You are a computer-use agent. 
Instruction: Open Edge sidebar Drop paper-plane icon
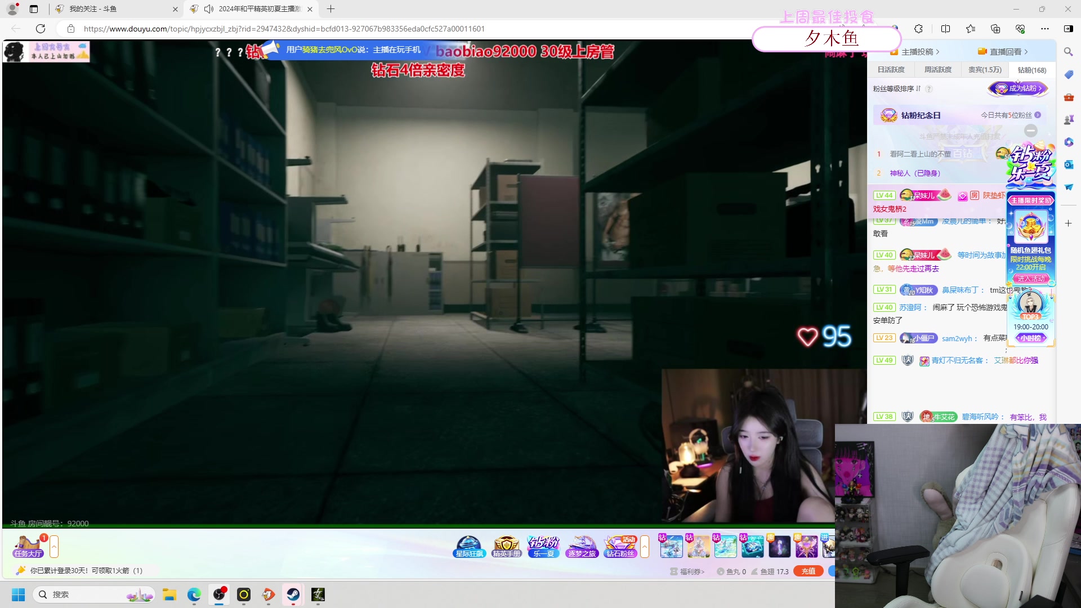point(1069,187)
